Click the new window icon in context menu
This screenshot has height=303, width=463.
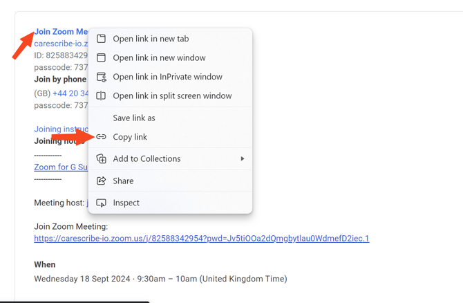coord(102,58)
